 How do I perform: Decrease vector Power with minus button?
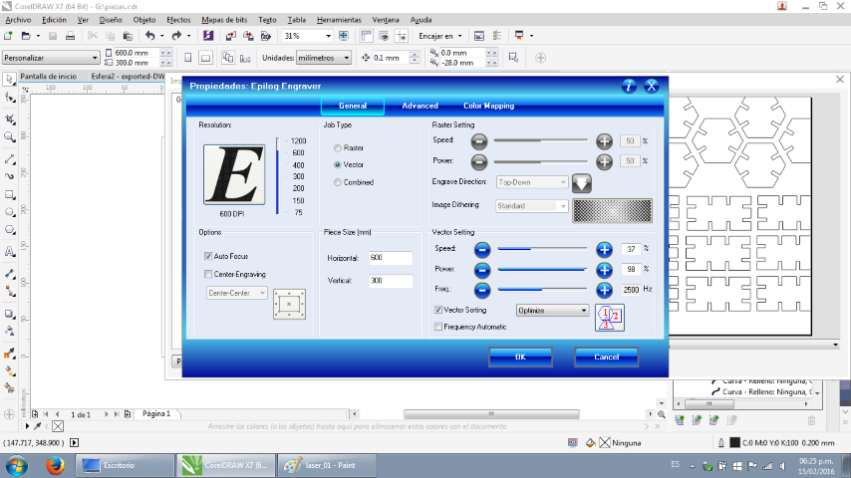point(482,270)
